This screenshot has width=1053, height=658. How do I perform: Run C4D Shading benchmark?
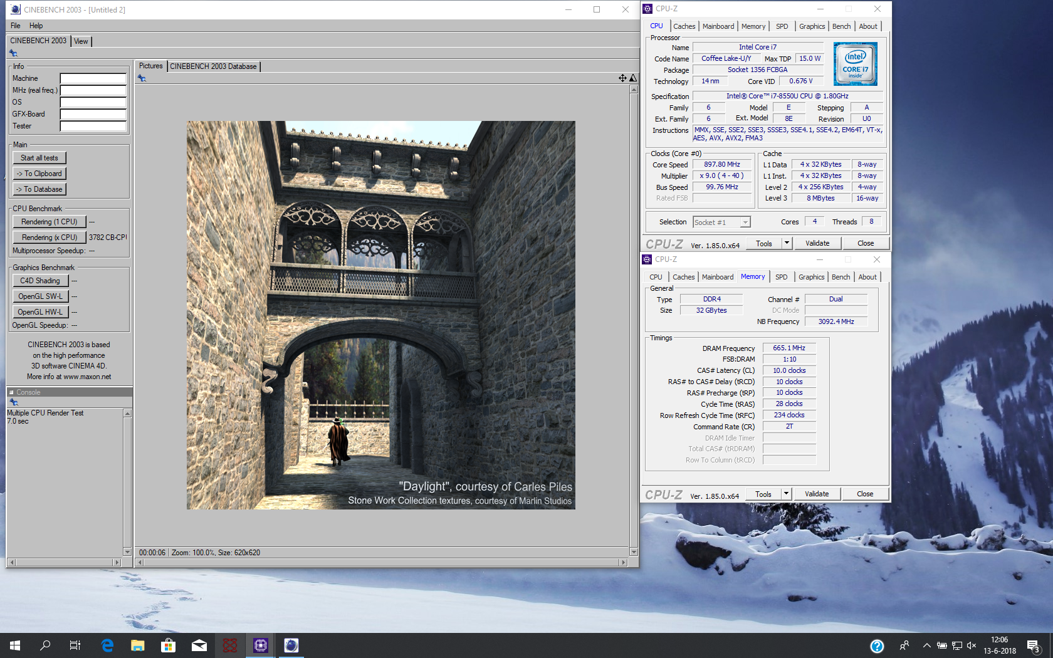40,281
